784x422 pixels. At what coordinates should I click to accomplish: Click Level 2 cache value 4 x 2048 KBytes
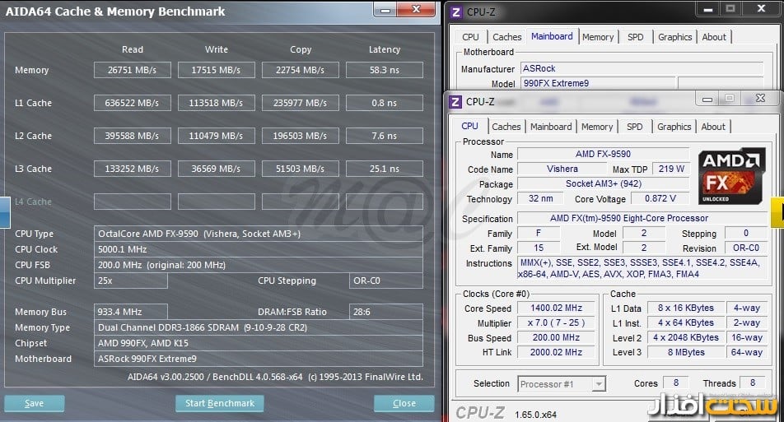click(x=686, y=337)
